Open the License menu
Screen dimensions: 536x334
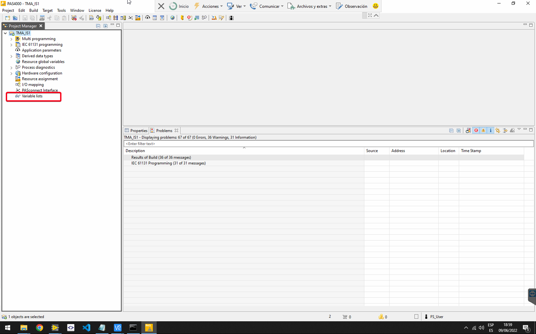pyautogui.click(x=95, y=11)
